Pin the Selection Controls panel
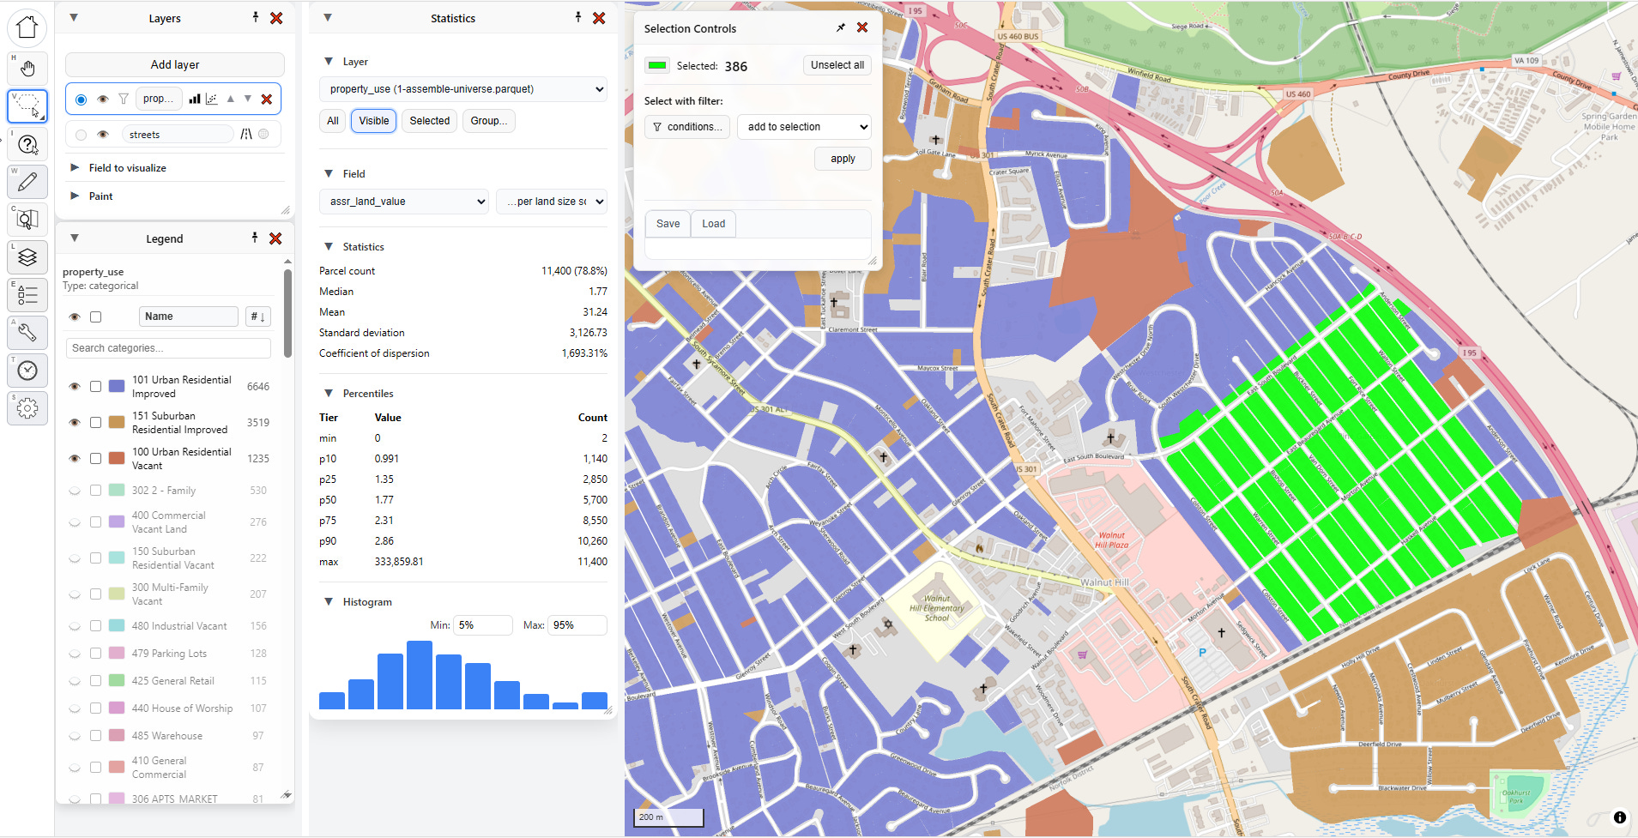Screen dimensions: 1638x838 tap(841, 28)
